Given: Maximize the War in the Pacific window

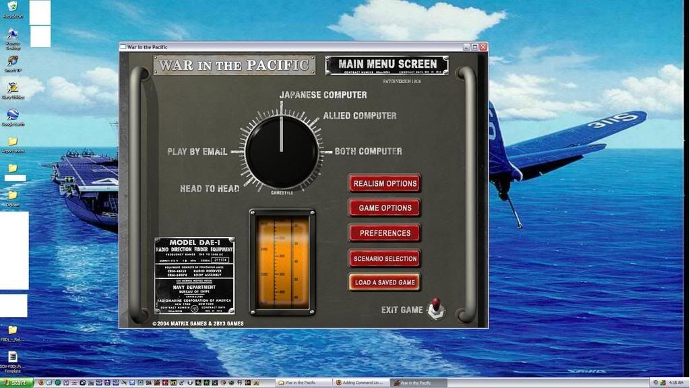Looking at the screenshot, I should pos(475,47).
